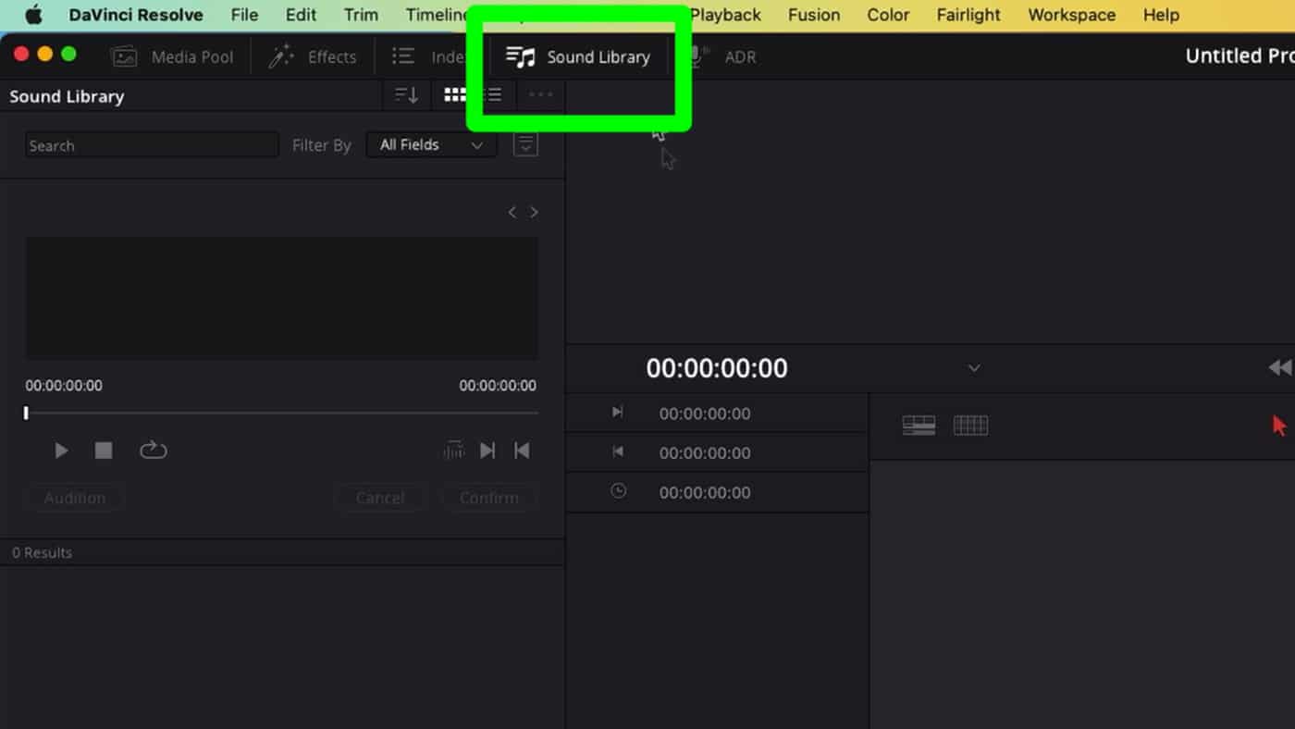The image size is (1295, 729).
Task: Switch Sound Library to list view
Action: click(495, 95)
